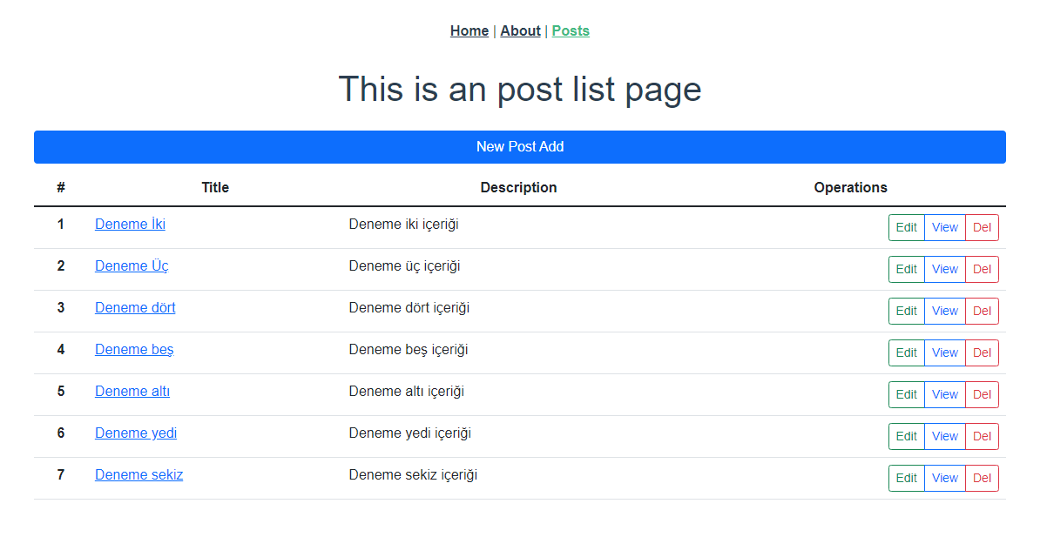The height and width of the screenshot is (537, 1047).
Task: Delete the Deneme dört post
Action: pos(982,311)
